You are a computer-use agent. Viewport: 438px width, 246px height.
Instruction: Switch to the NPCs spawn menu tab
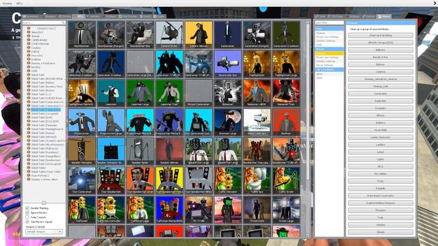click(x=79, y=16)
